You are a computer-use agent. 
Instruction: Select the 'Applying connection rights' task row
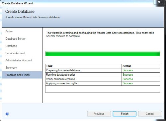(x=103, y=83)
